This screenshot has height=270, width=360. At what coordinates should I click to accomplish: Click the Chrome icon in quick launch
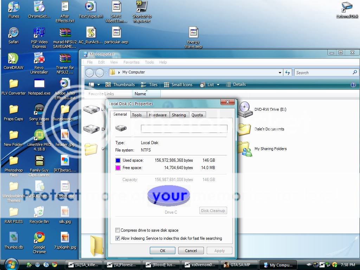coord(54,264)
